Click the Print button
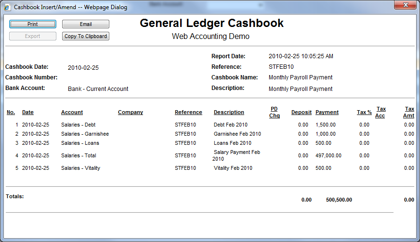The width and height of the screenshot is (420, 242). [33, 24]
